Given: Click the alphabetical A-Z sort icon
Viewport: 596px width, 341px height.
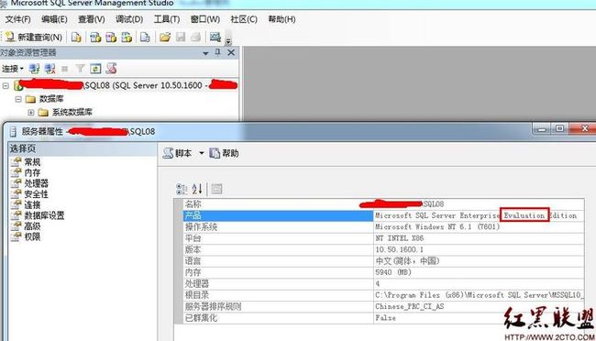Looking at the screenshot, I should [197, 189].
